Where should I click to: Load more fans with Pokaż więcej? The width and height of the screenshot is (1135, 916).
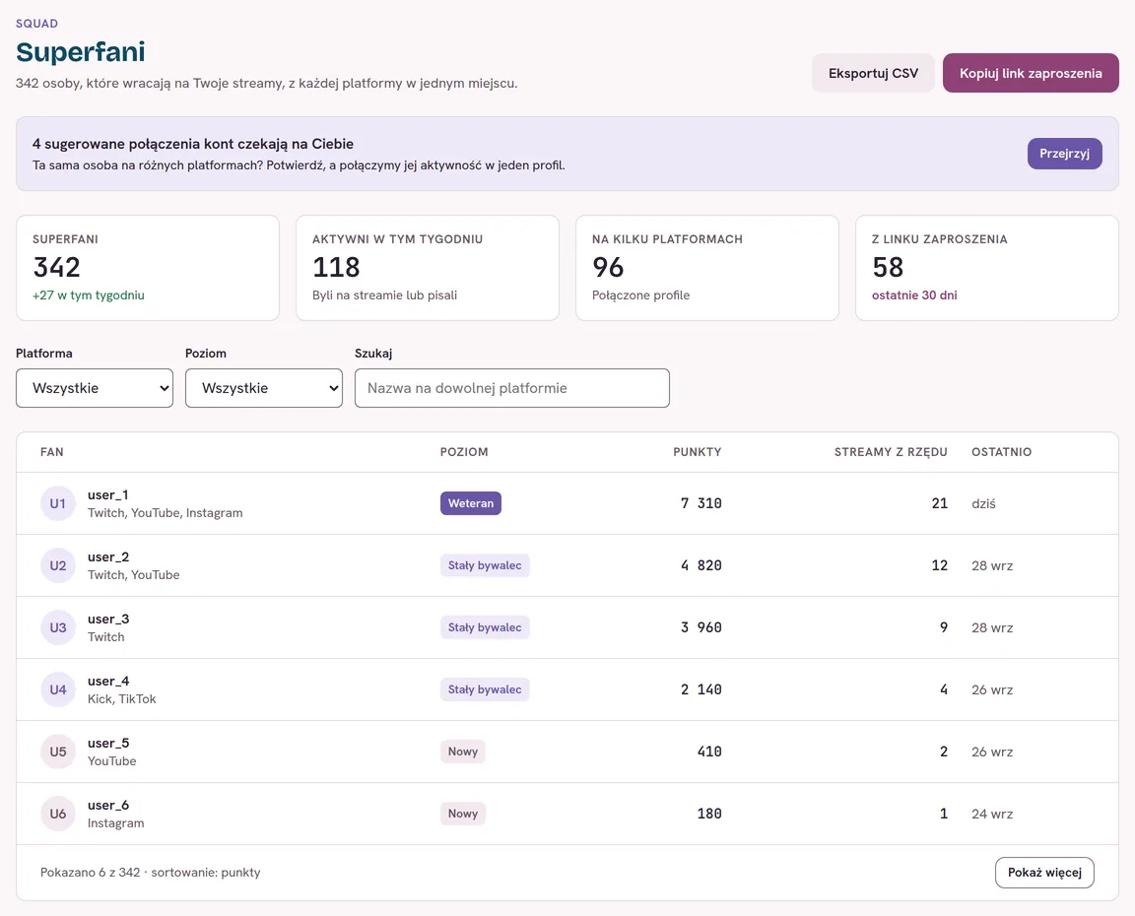[x=1044, y=873]
